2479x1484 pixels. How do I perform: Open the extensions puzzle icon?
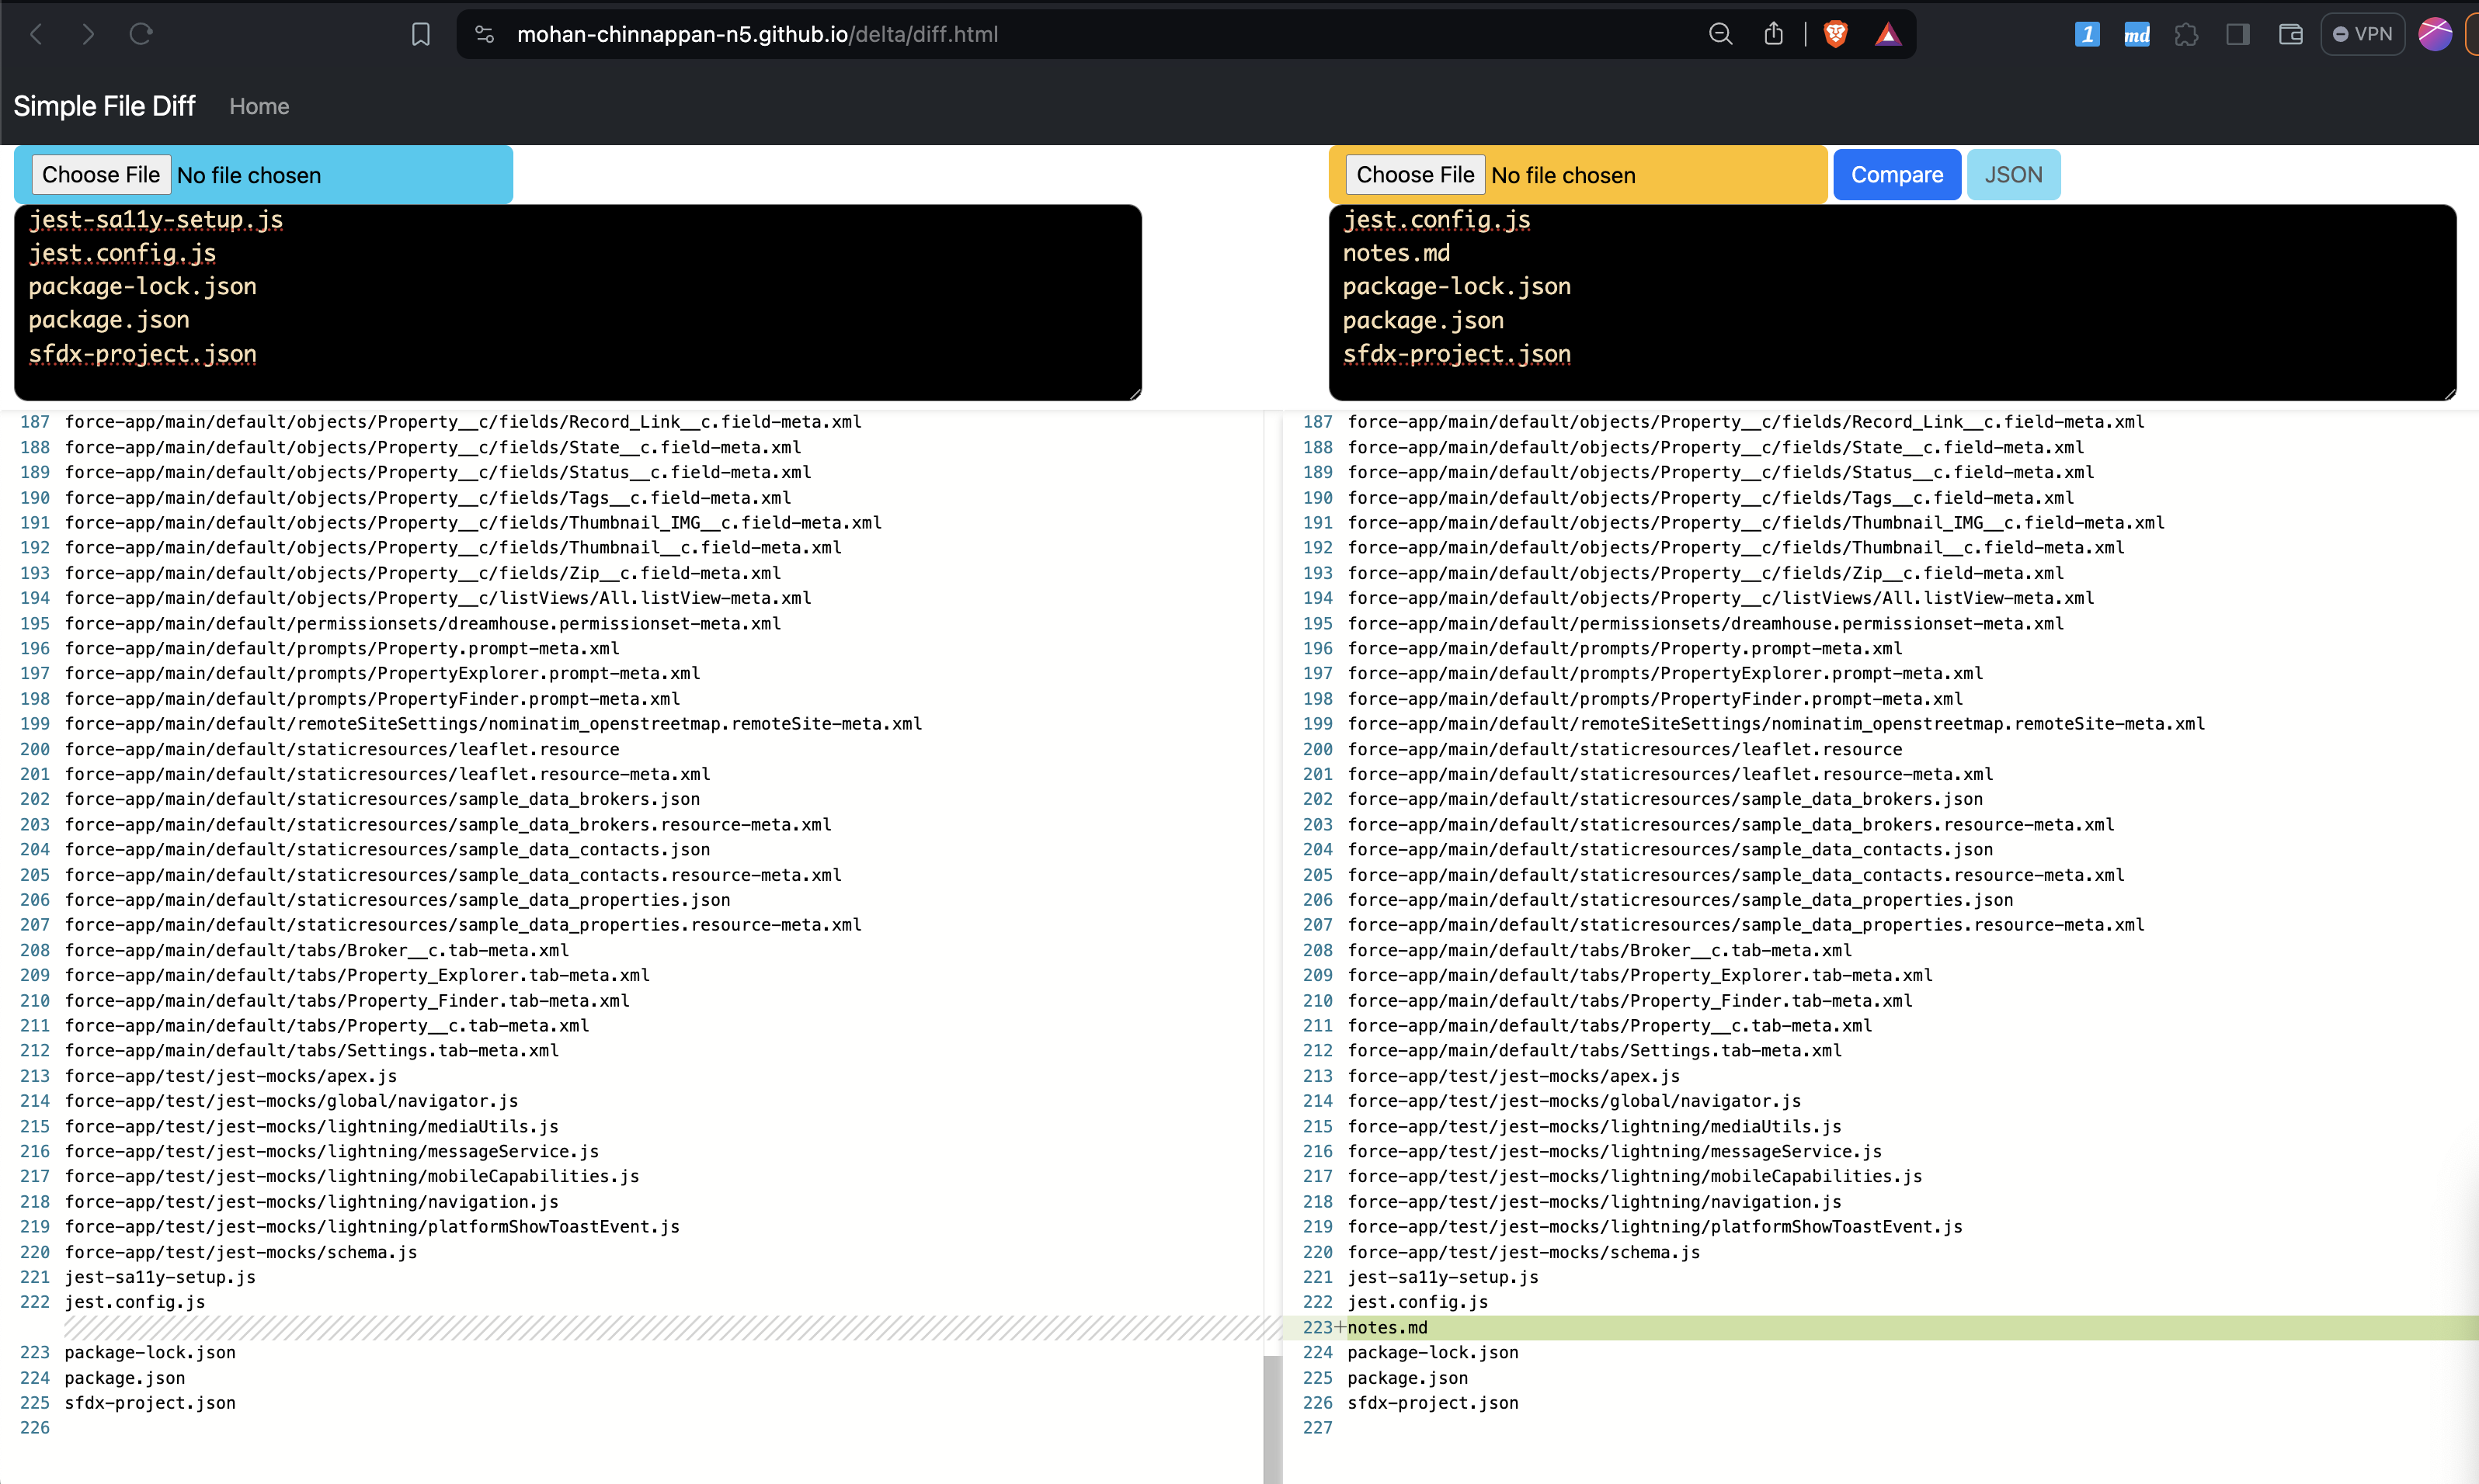(2187, 34)
